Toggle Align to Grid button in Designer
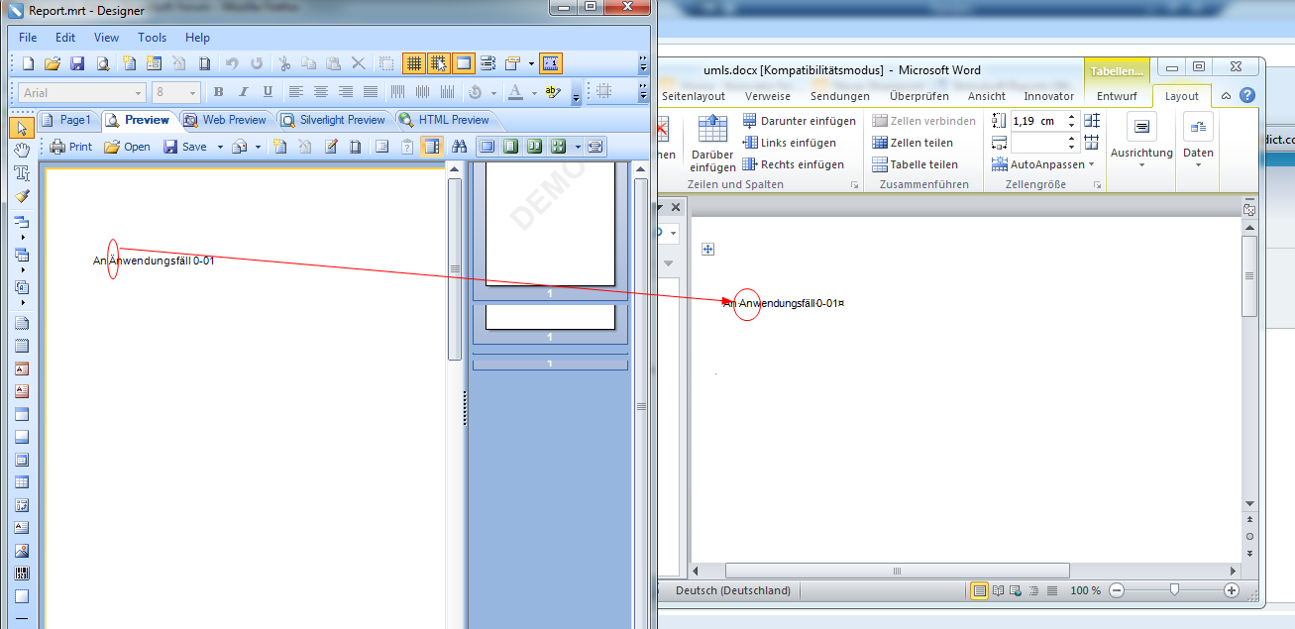1295x629 pixels. point(438,63)
